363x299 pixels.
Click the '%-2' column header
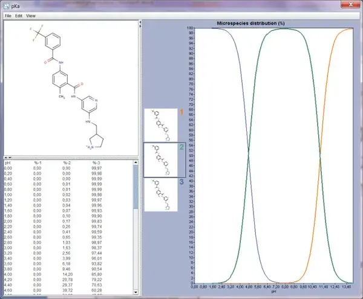point(67,163)
